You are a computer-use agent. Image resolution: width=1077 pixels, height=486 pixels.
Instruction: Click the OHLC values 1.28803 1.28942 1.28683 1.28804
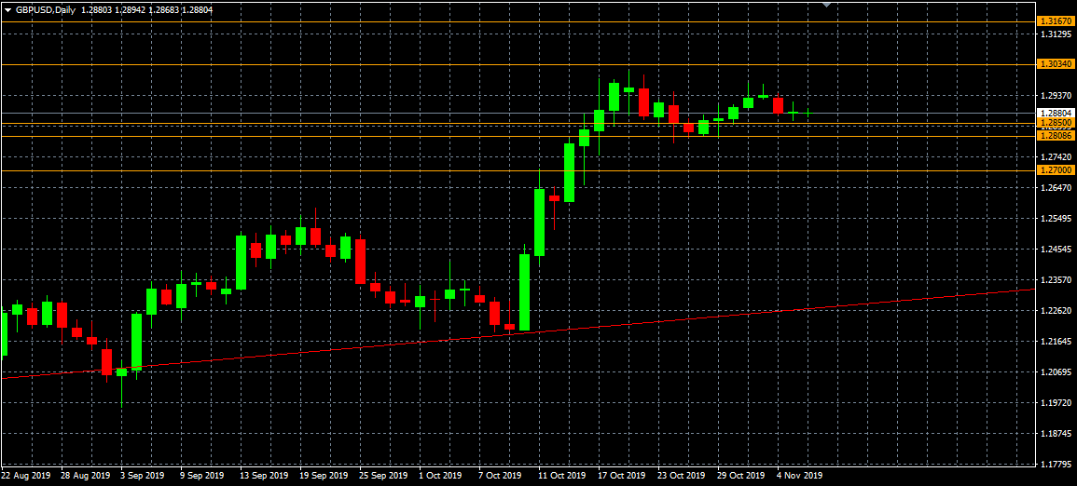point(147,10)
